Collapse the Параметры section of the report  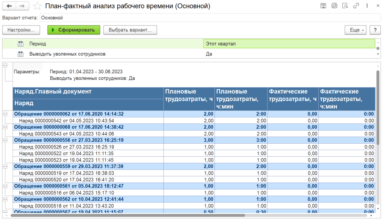pos(5,65)
